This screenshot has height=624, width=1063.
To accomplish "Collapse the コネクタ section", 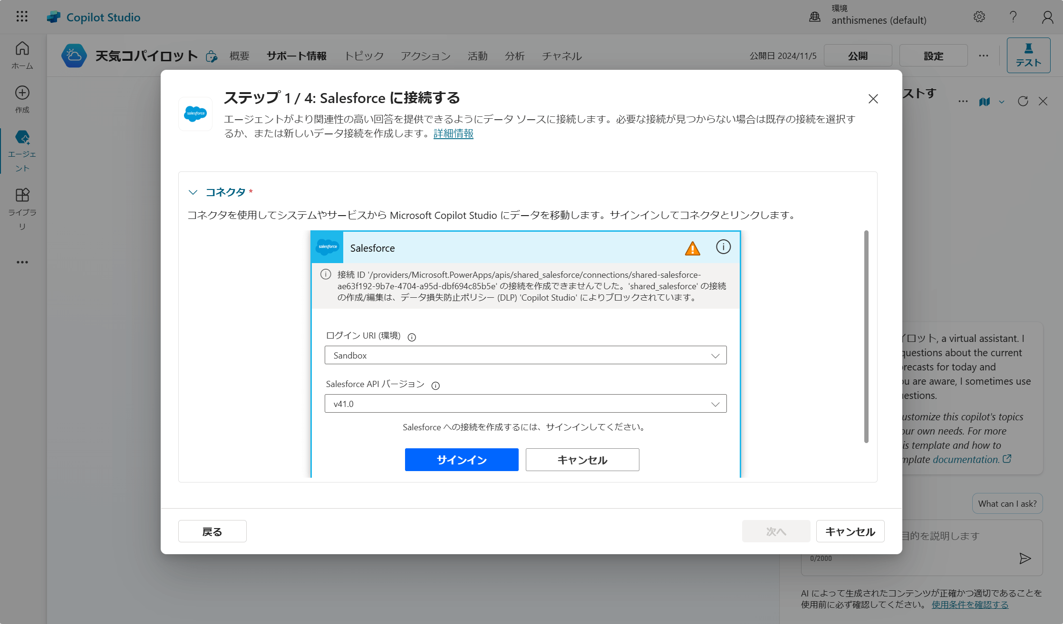I will [193, 192].
